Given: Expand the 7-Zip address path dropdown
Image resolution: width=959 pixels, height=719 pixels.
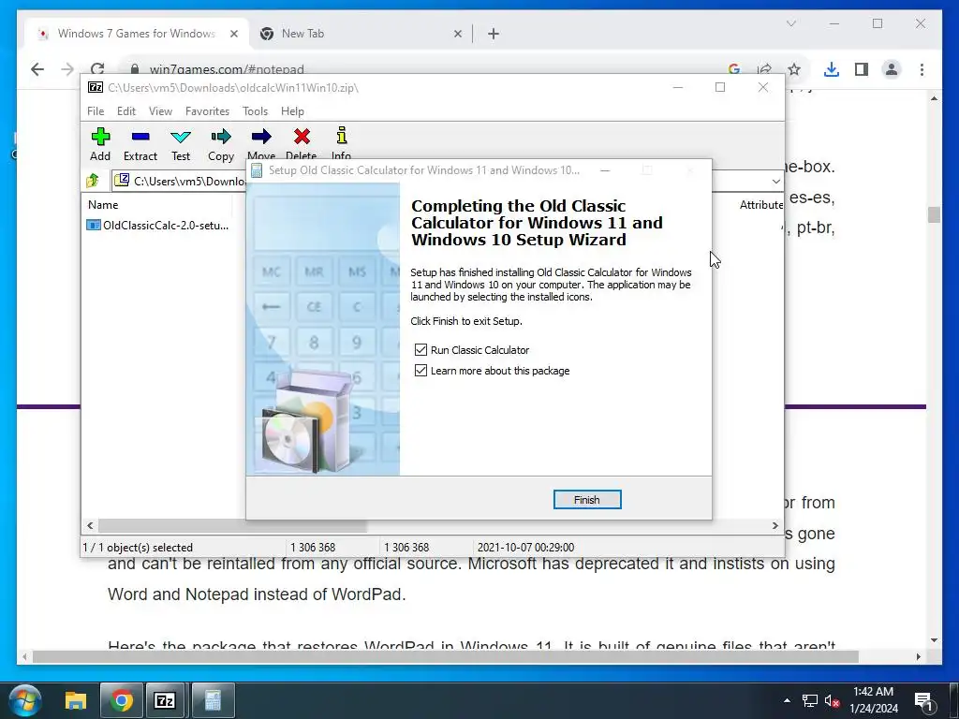Looking at the screenshot, I should pyautogui.click(x=775, y=181).
